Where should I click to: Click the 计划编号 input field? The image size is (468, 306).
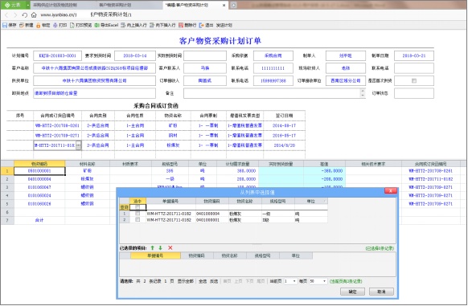(x=57, y=55)
